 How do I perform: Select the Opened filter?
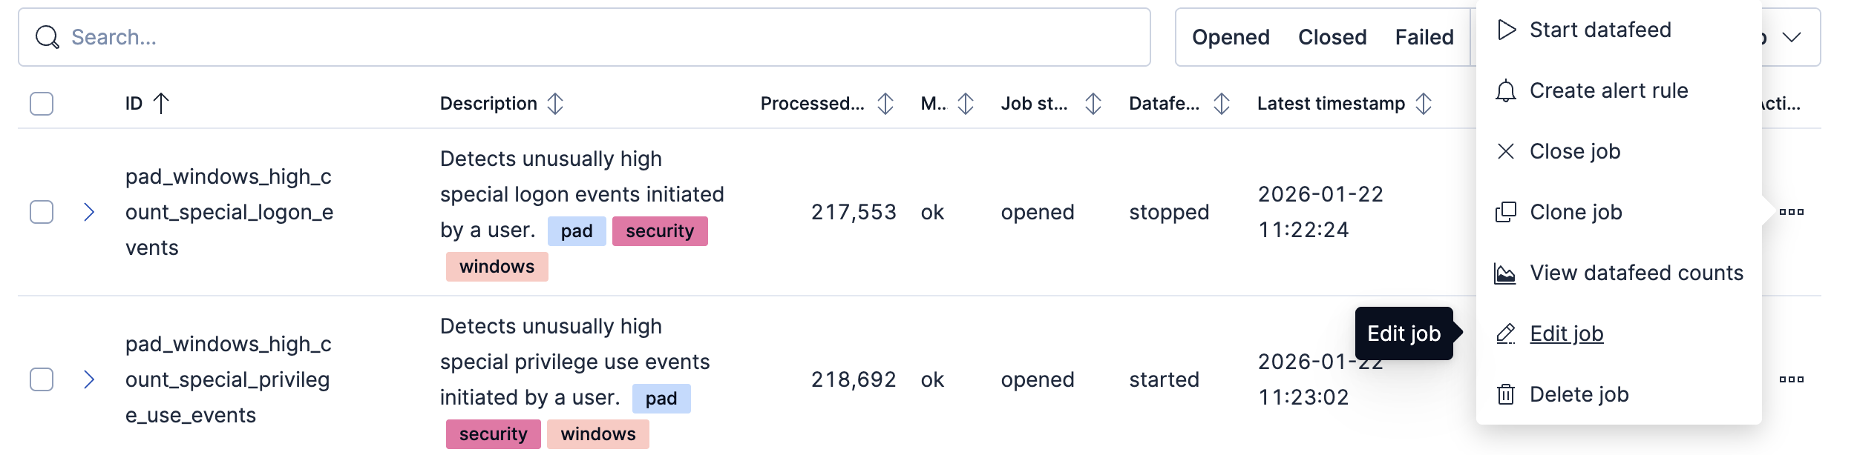pyautogui.click(x=1231, y=36)
